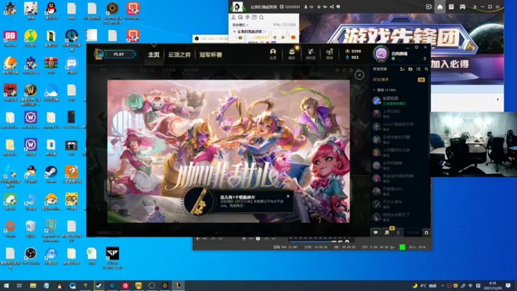Click the notification bell under the profile
The image size is (517, 291).
[425, 59]
